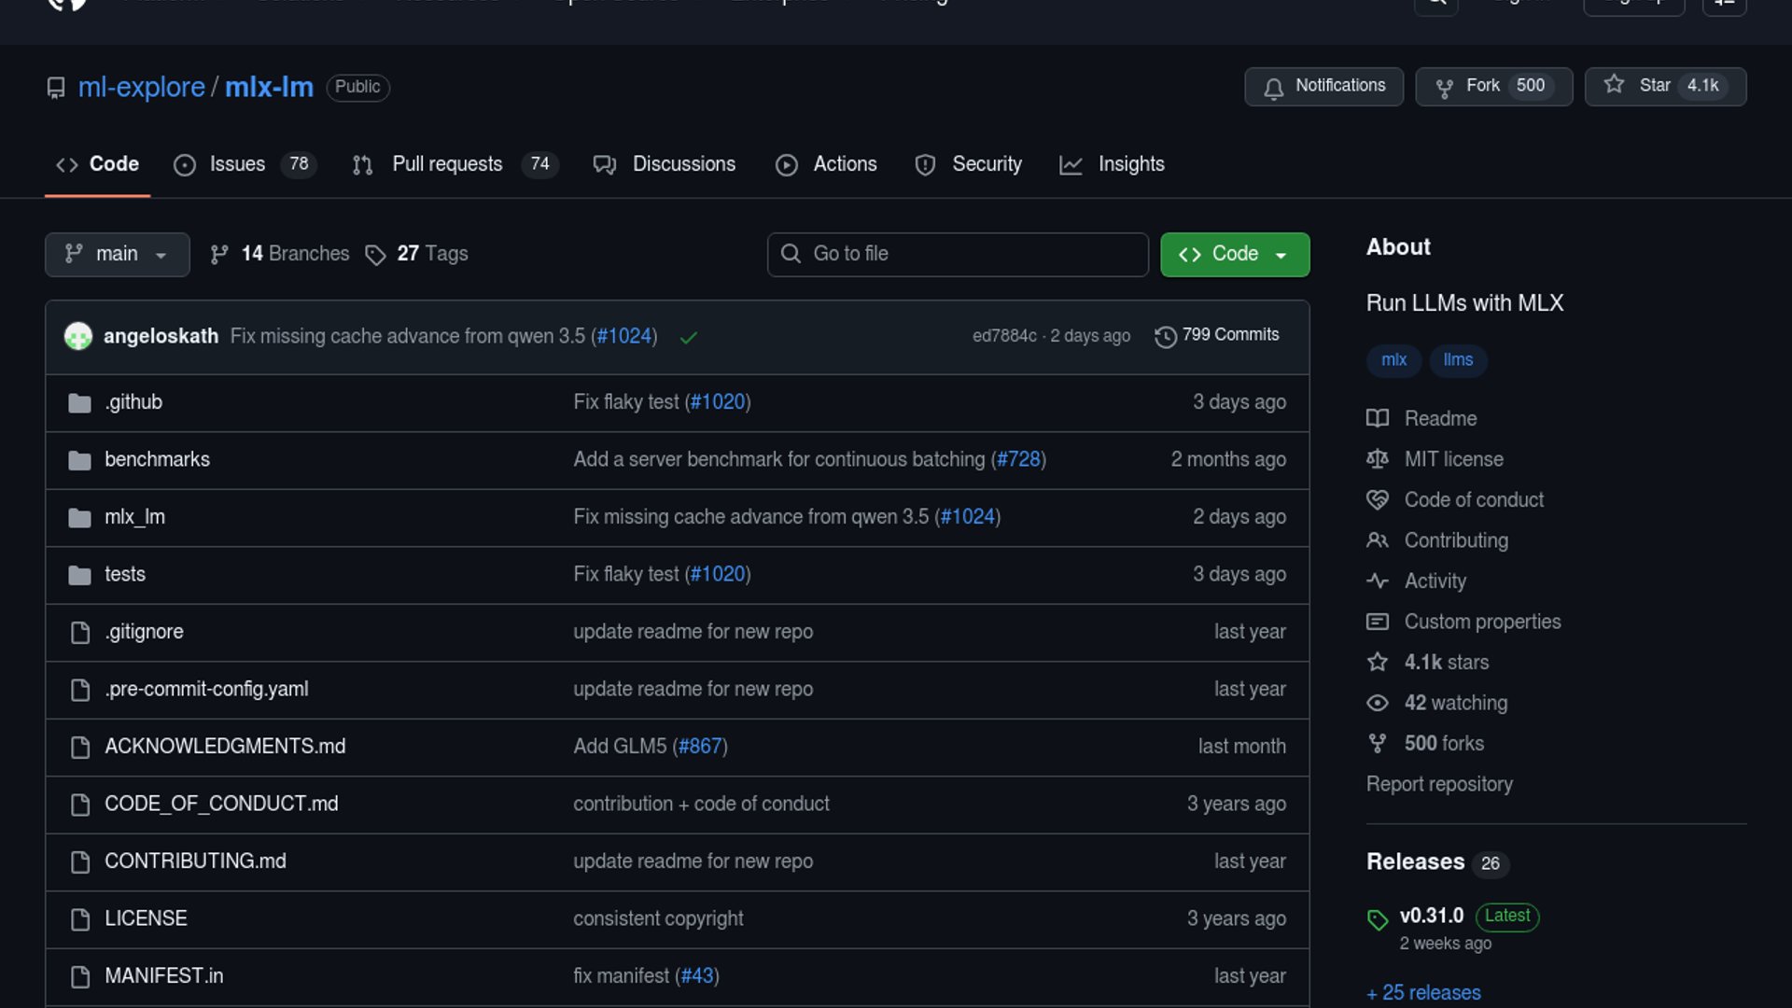The width and height of the screenshot is (1792, 1008).
Task: Select the mlx topic tag
Action: coord(1393,360)
